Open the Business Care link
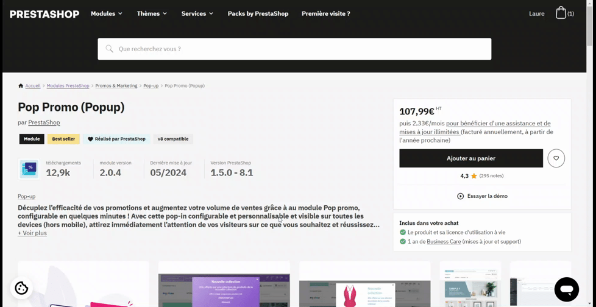Image resolution: width=596 pixels, height=307 pixels. click(x=444, y=242)
